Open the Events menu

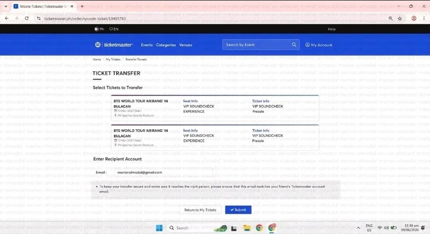(147, 45)
